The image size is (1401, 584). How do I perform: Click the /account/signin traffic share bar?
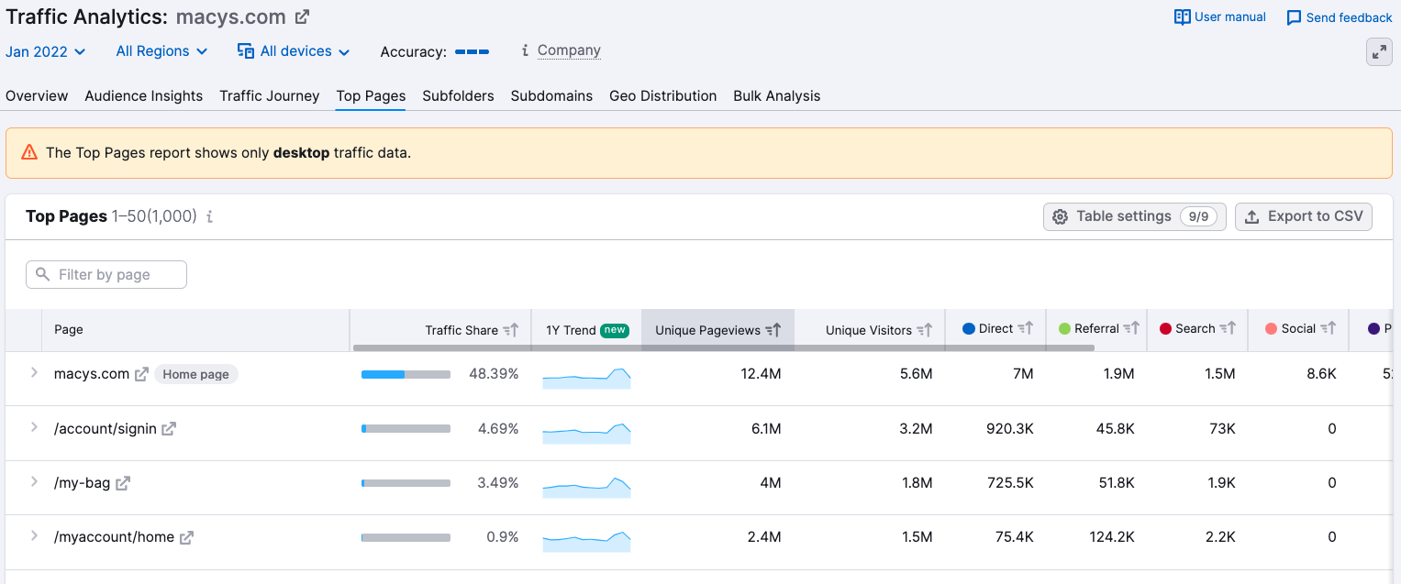[406, 429]
